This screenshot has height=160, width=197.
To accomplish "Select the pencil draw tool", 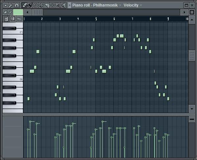I will pos(24,5).
